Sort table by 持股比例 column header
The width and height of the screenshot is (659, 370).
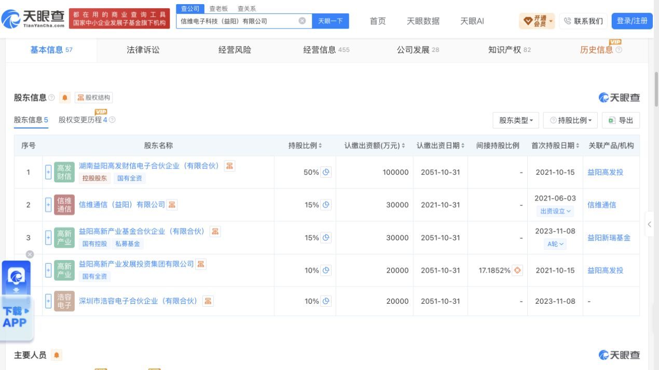[305, 146]
